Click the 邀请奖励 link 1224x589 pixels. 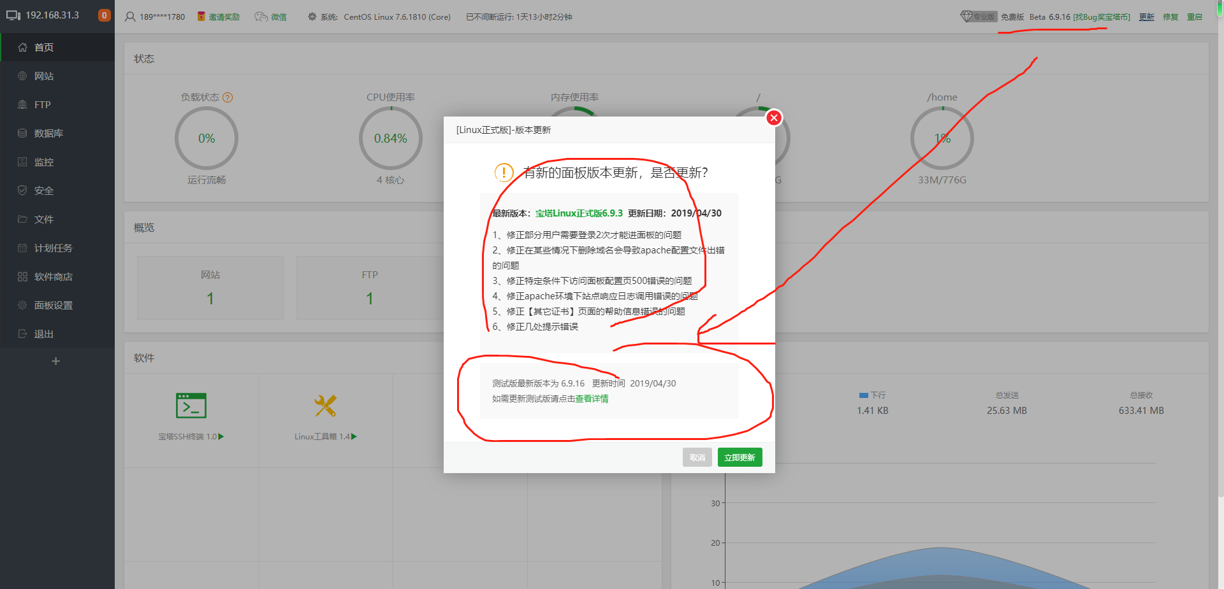[218, 17]
